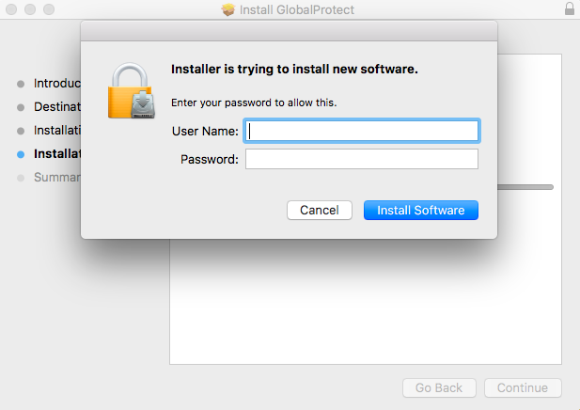Select the Destination step label in the sidebar
The width and height of the screenshot is (580, 410).
tap(56, 107)
